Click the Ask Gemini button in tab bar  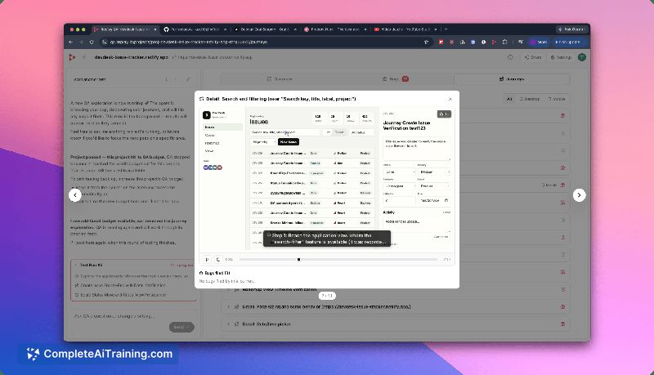[571, 29]
